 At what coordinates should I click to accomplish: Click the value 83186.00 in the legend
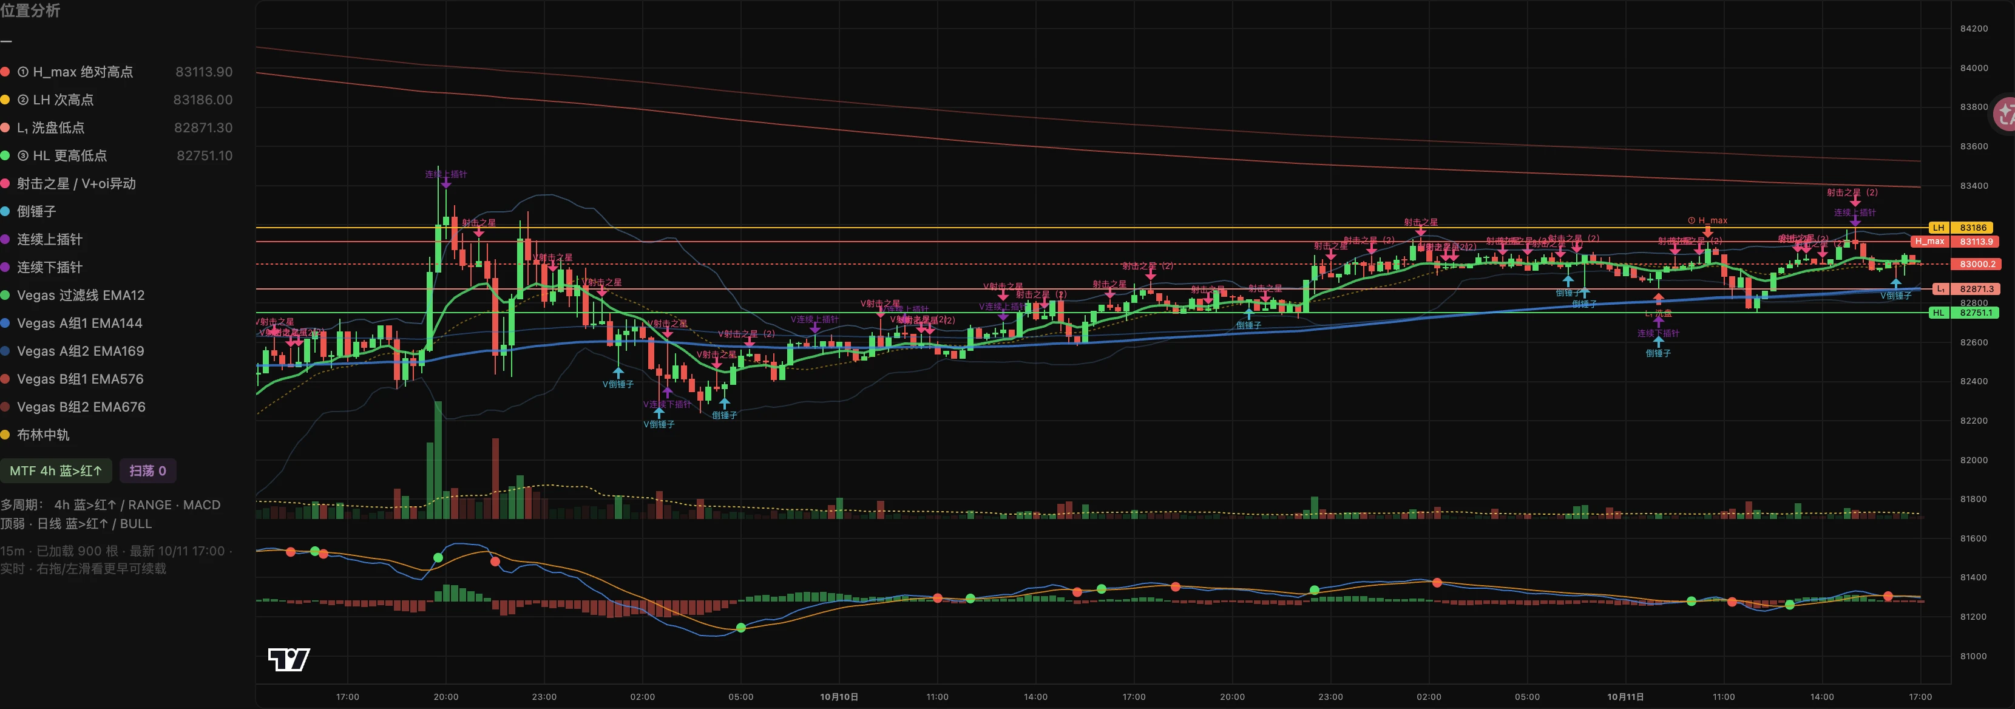tap(203, 100)
